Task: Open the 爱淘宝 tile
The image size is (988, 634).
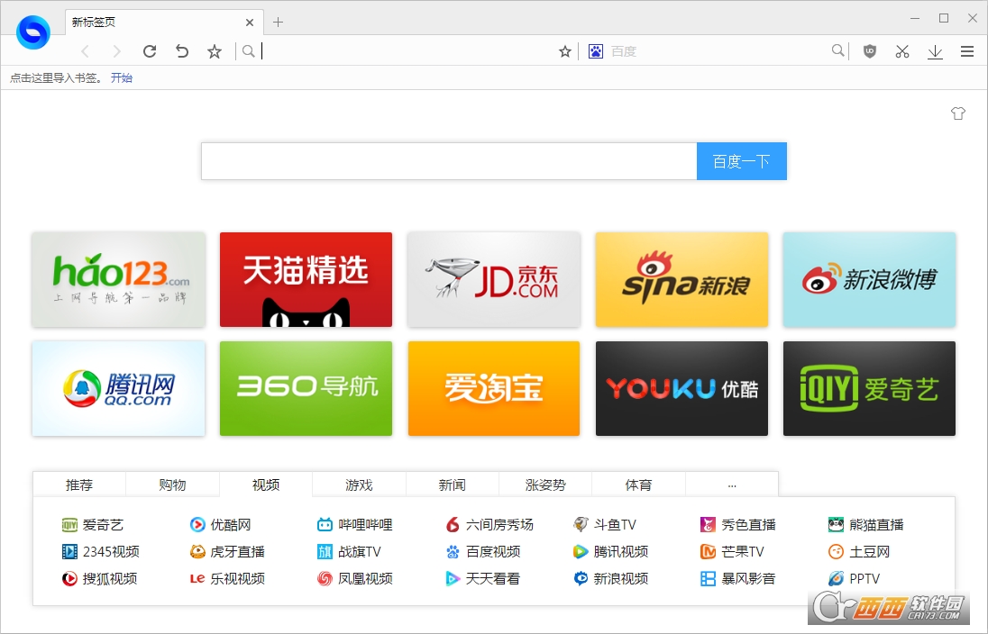Action: (x=494, y=388)
